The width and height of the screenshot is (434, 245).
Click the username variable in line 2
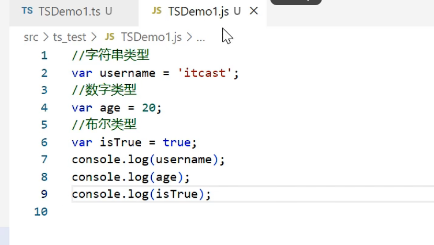[x=128, y=73]
